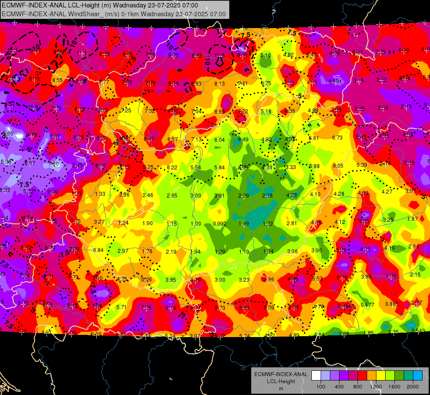Click the wind shear value 8.13

point(219,84)
